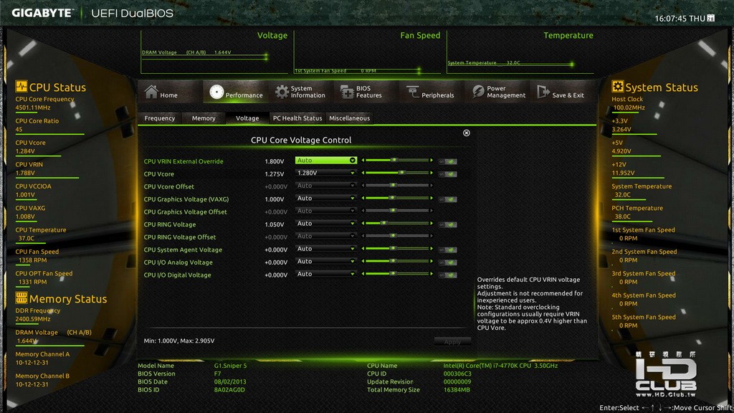Open the Miscellaneous tab
Viewport: 734px width, 413px height.
tap(349, 118)
